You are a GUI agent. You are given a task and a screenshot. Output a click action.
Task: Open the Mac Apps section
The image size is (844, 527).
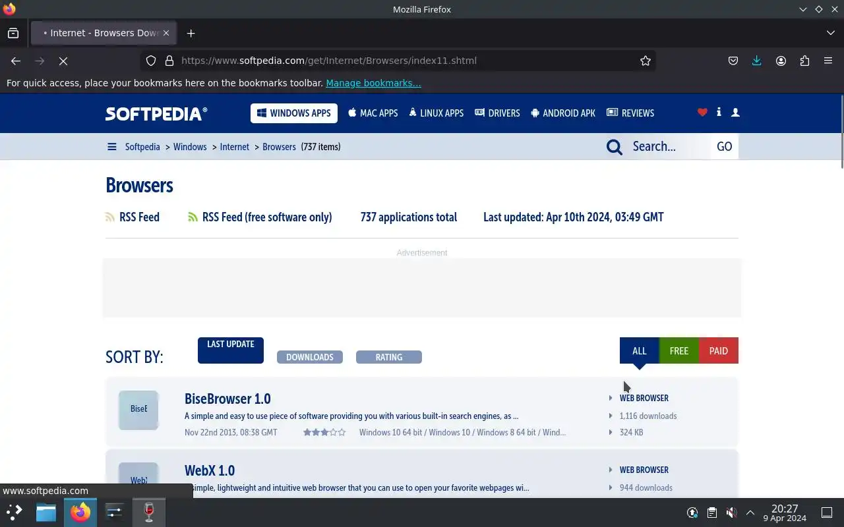[x=373, y=113]
